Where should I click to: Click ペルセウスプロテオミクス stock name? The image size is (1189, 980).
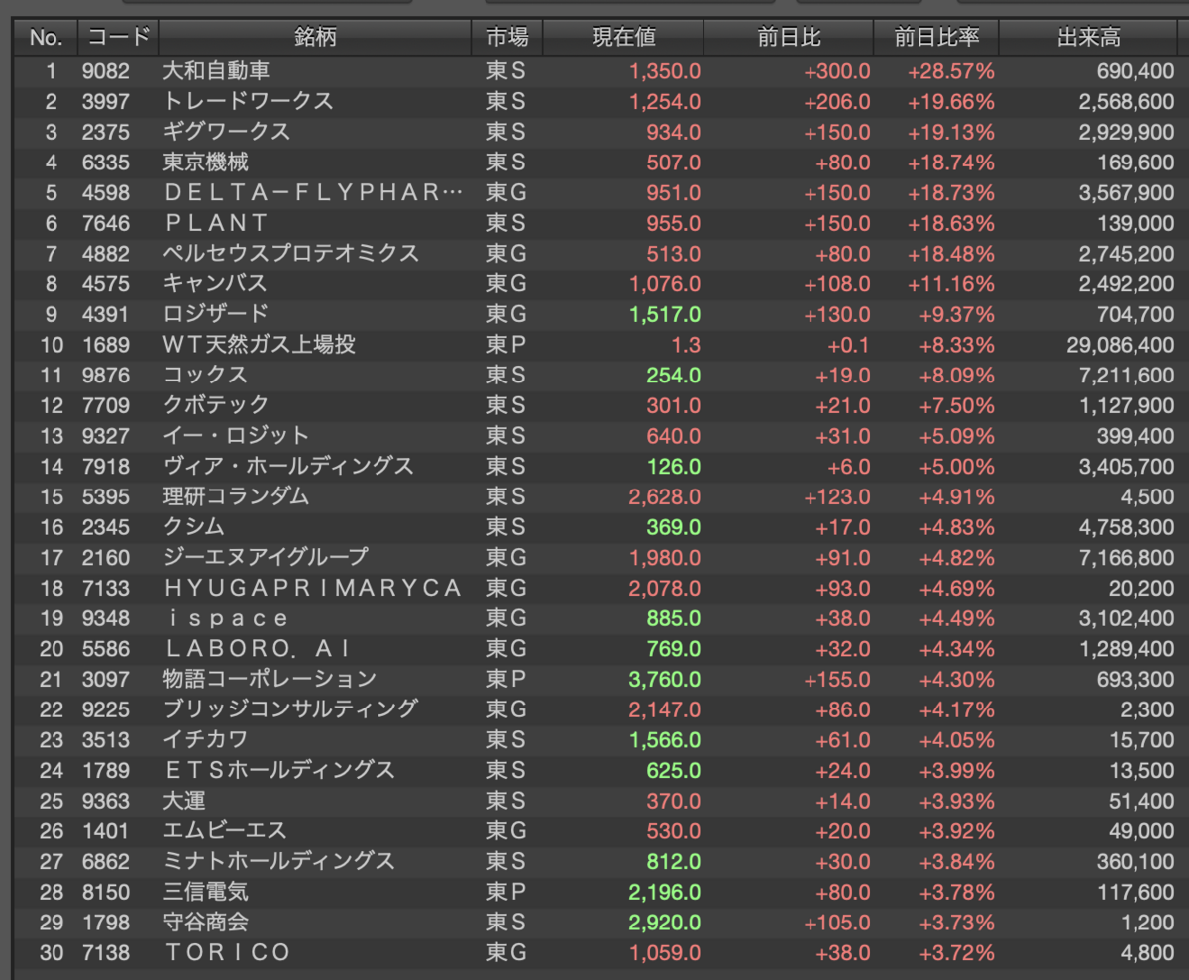290,254
